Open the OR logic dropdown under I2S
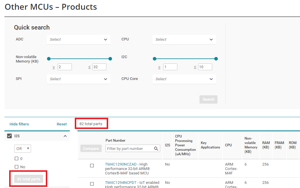Screen dimensions: 300x188 click(x=22, y=149)
